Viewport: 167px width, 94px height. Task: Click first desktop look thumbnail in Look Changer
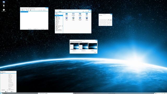(74, 46)
